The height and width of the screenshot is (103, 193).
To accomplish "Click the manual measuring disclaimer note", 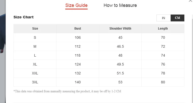I will (67, 91).
